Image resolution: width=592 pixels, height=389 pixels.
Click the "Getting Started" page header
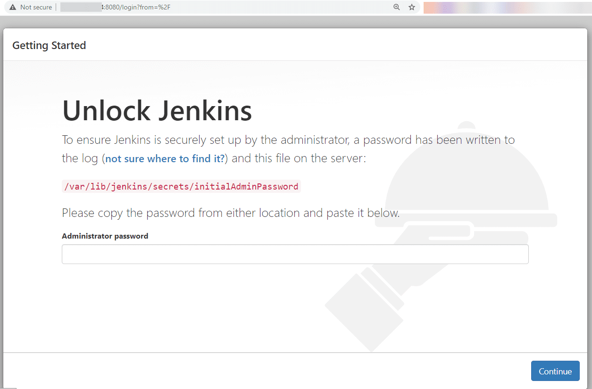point(49,45)
